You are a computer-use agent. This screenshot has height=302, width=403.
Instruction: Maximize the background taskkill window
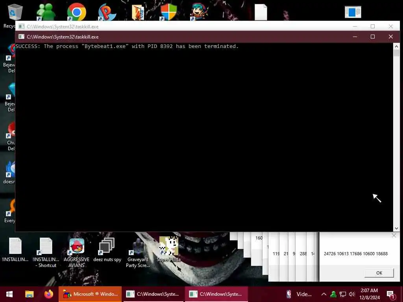[372, 26]
